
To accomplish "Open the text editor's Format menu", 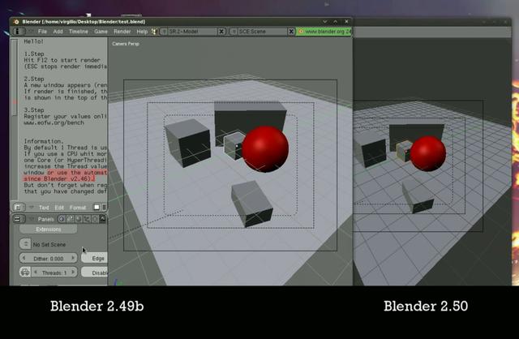I will (x=78, y=208).
